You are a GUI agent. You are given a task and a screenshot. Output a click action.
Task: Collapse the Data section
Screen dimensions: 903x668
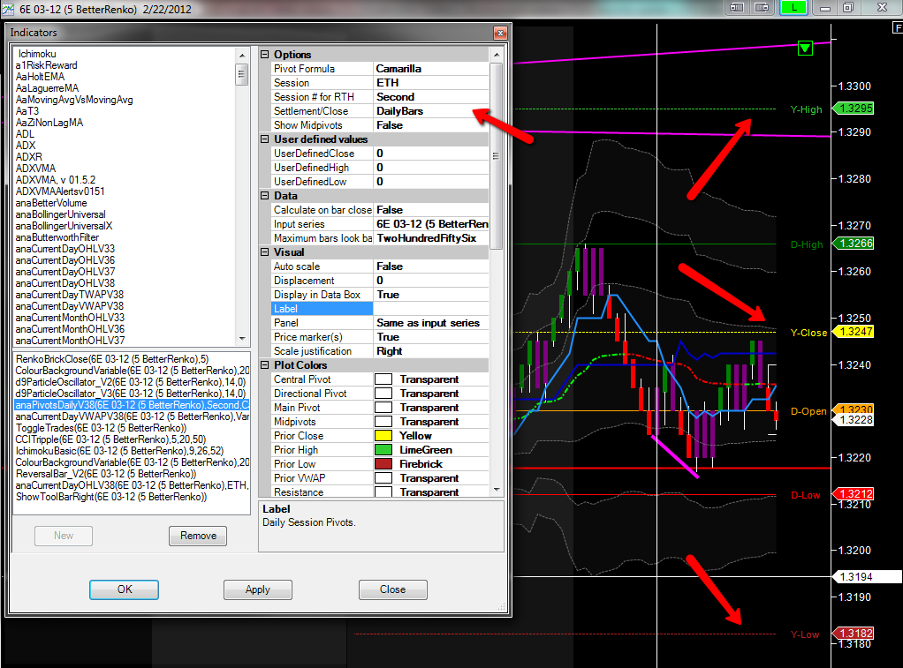coord(265,196)
